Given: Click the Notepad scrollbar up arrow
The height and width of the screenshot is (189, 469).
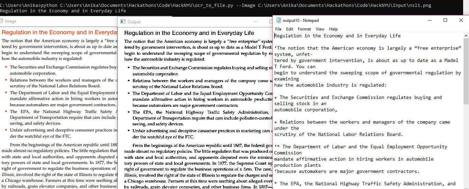Looking at the screenshot, I should pyautogui.click(x=466, y=36).
